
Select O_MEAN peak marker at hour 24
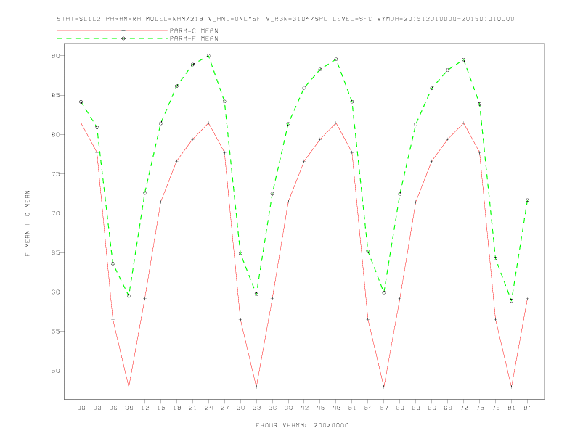(208, 123)
